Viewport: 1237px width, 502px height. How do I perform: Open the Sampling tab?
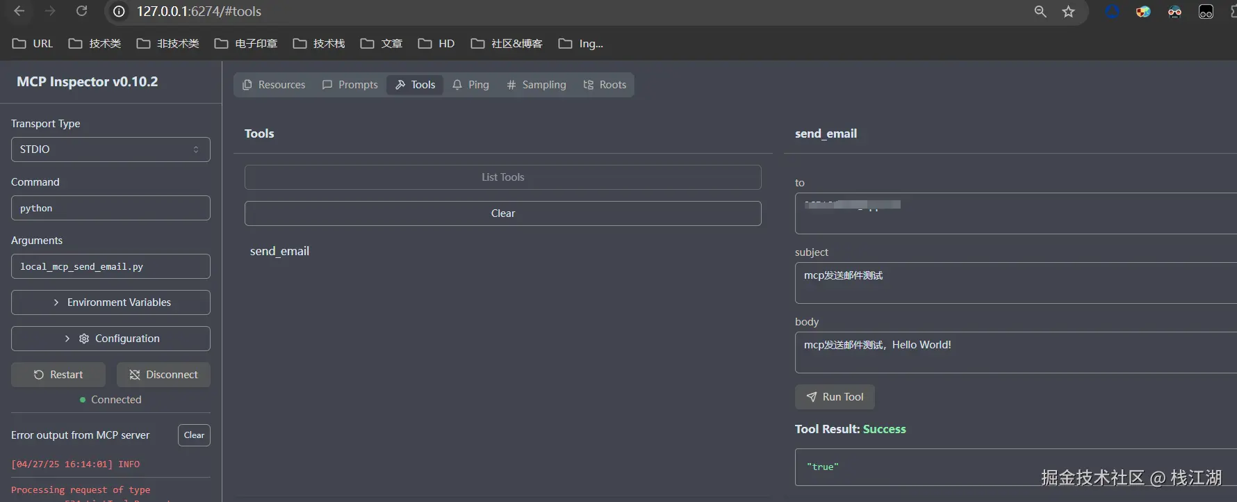pos(536,85)
